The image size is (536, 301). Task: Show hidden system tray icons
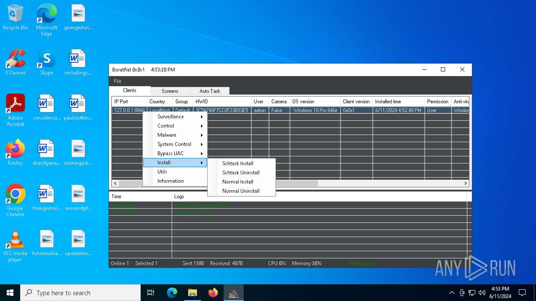point(451,293)
